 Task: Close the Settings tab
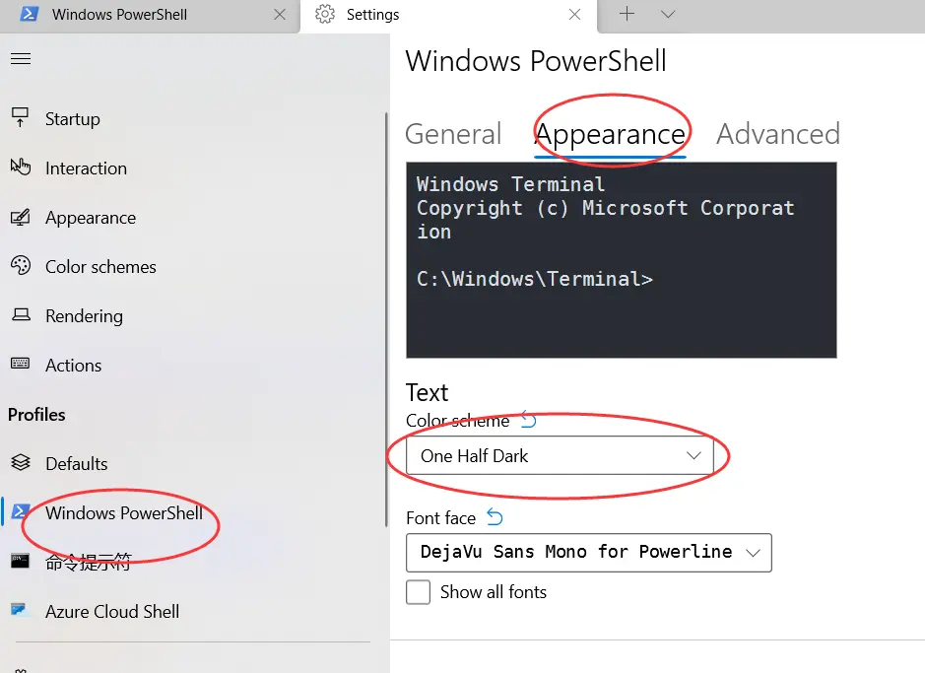575,15
